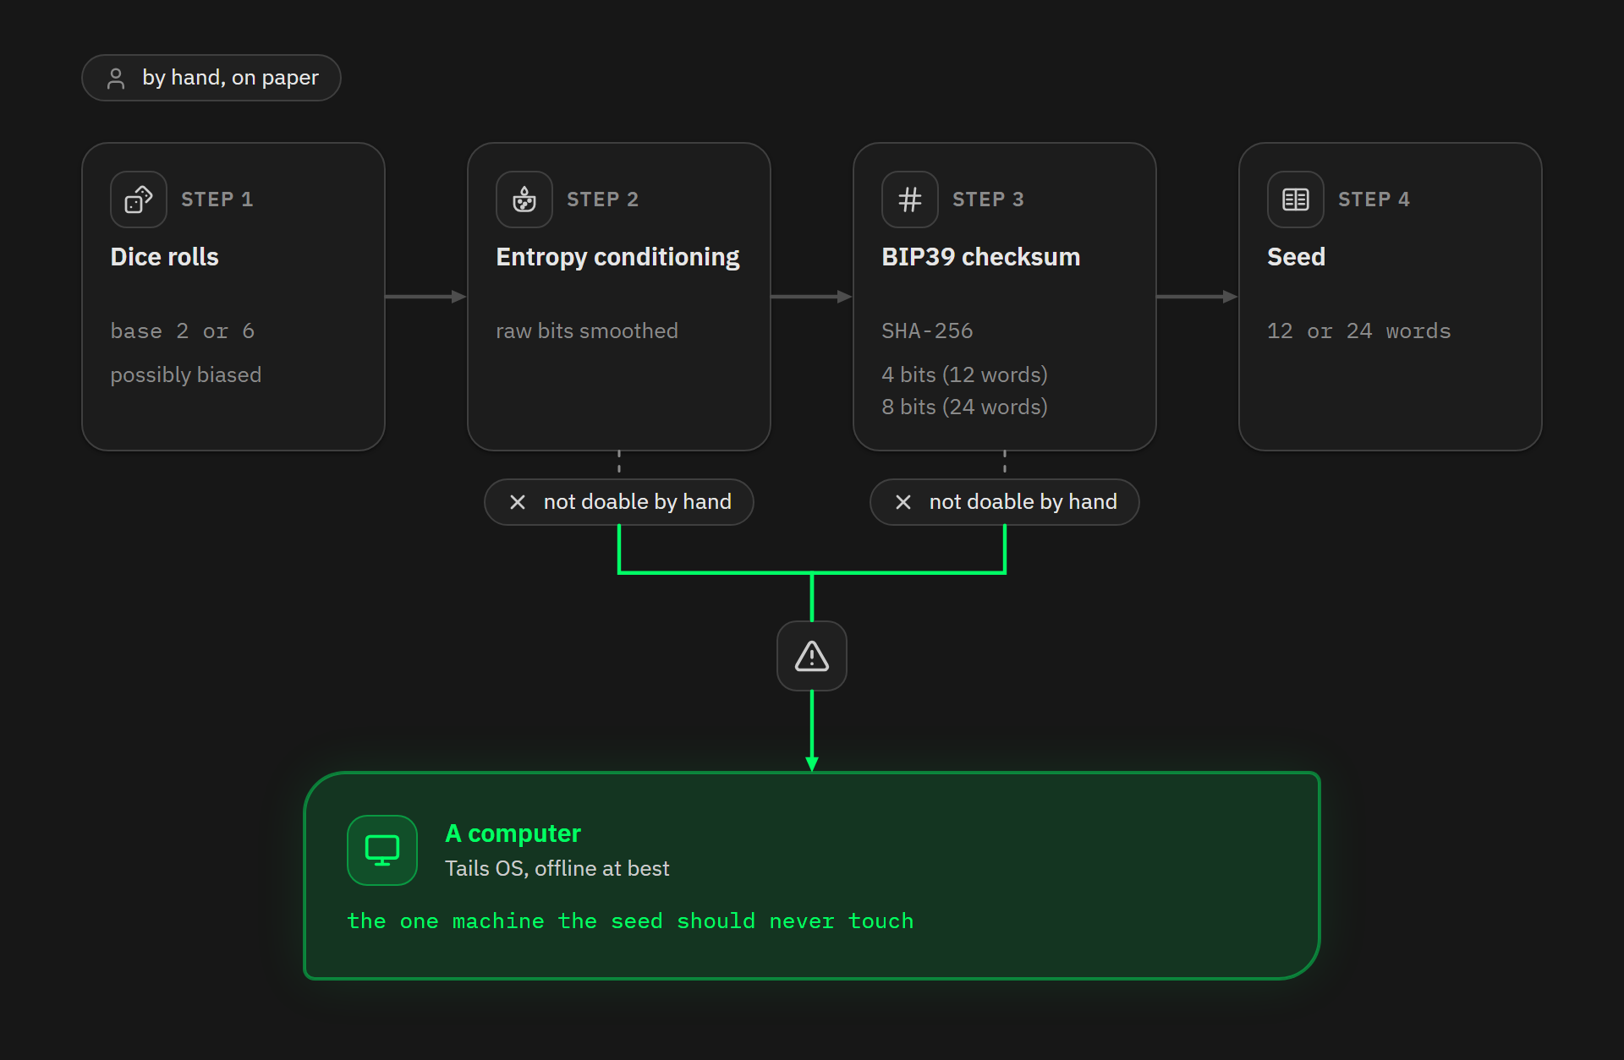Click the 'raw bits smoothed' text
This screenshot has height=1060, width=1624.
(x=587, y=331)
